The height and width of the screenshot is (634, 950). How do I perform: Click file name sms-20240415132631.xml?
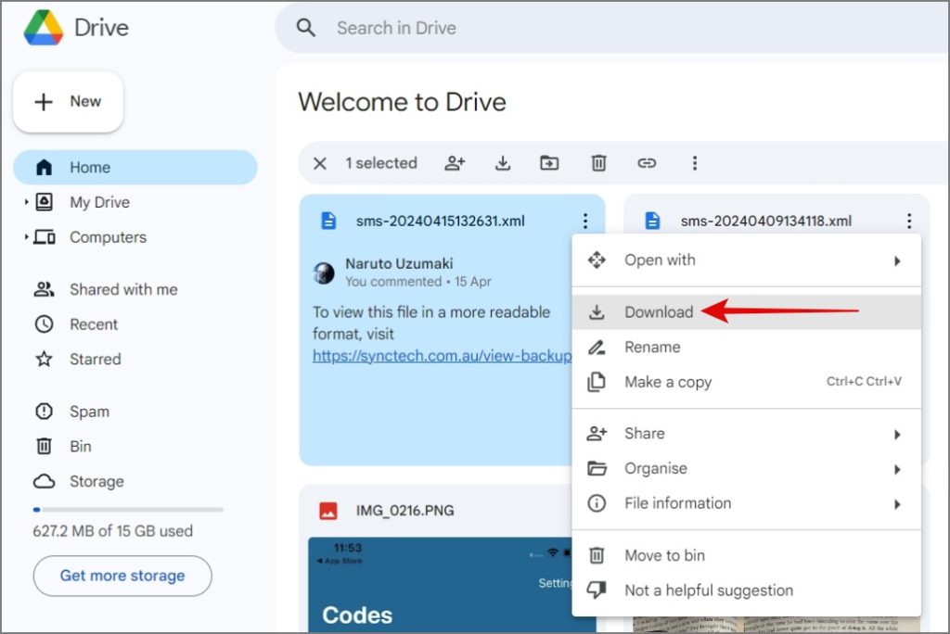(441, 221)
